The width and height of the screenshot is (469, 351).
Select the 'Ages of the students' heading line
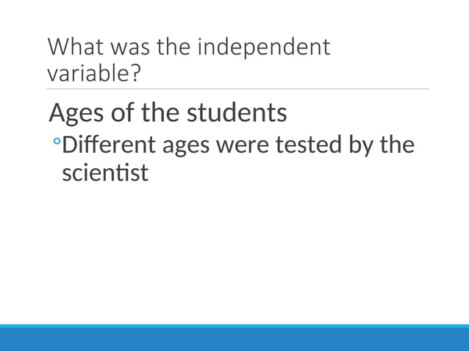pos(168,113)
